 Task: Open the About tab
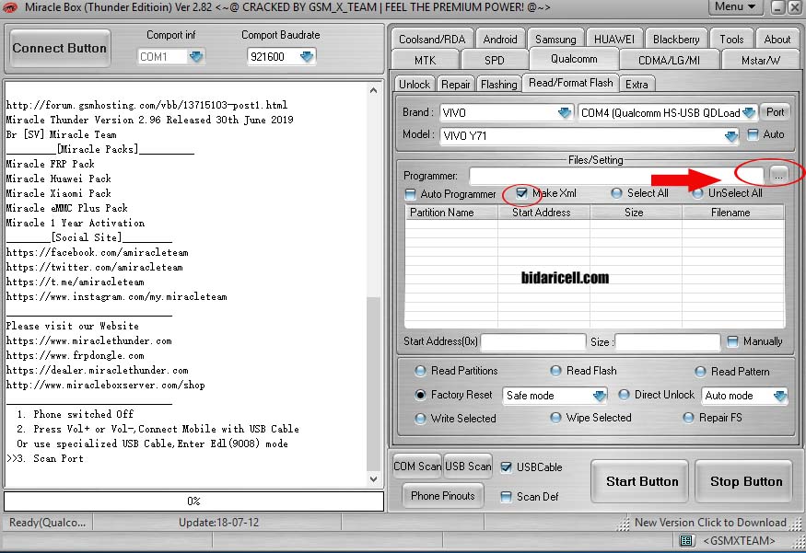(x=777, y=39)
